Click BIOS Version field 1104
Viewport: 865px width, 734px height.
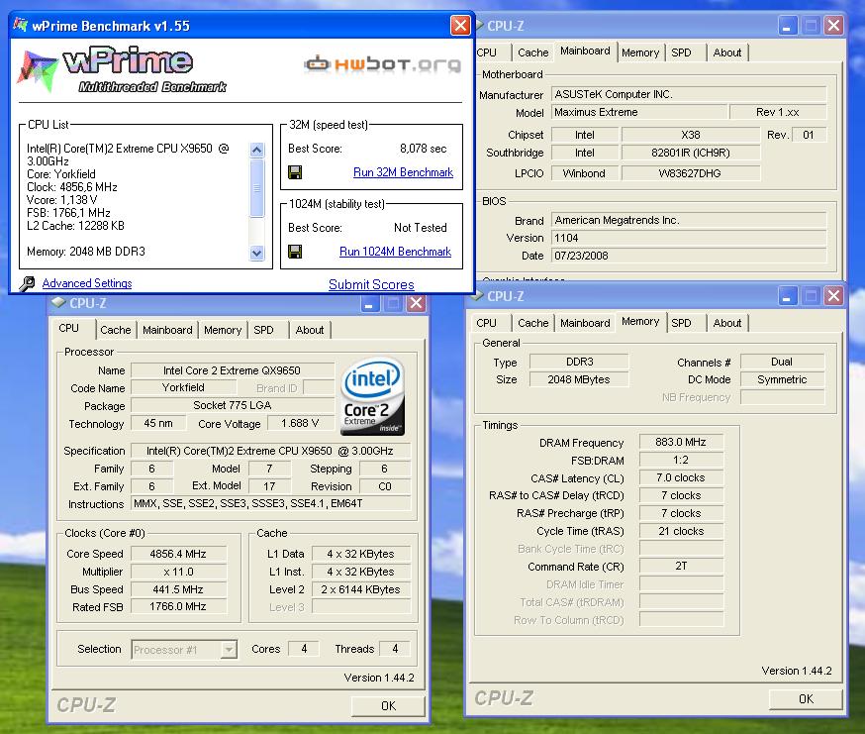(x=689, y=238)
